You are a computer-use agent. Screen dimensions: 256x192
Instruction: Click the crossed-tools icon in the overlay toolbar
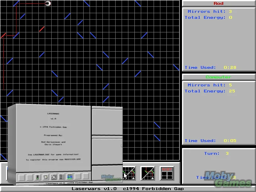click(x=54, y=177)
